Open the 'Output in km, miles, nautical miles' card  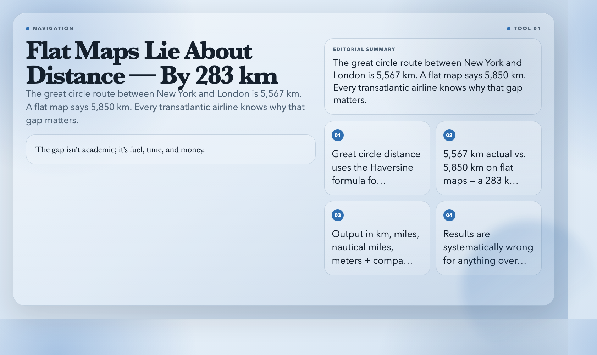[377, 238]
